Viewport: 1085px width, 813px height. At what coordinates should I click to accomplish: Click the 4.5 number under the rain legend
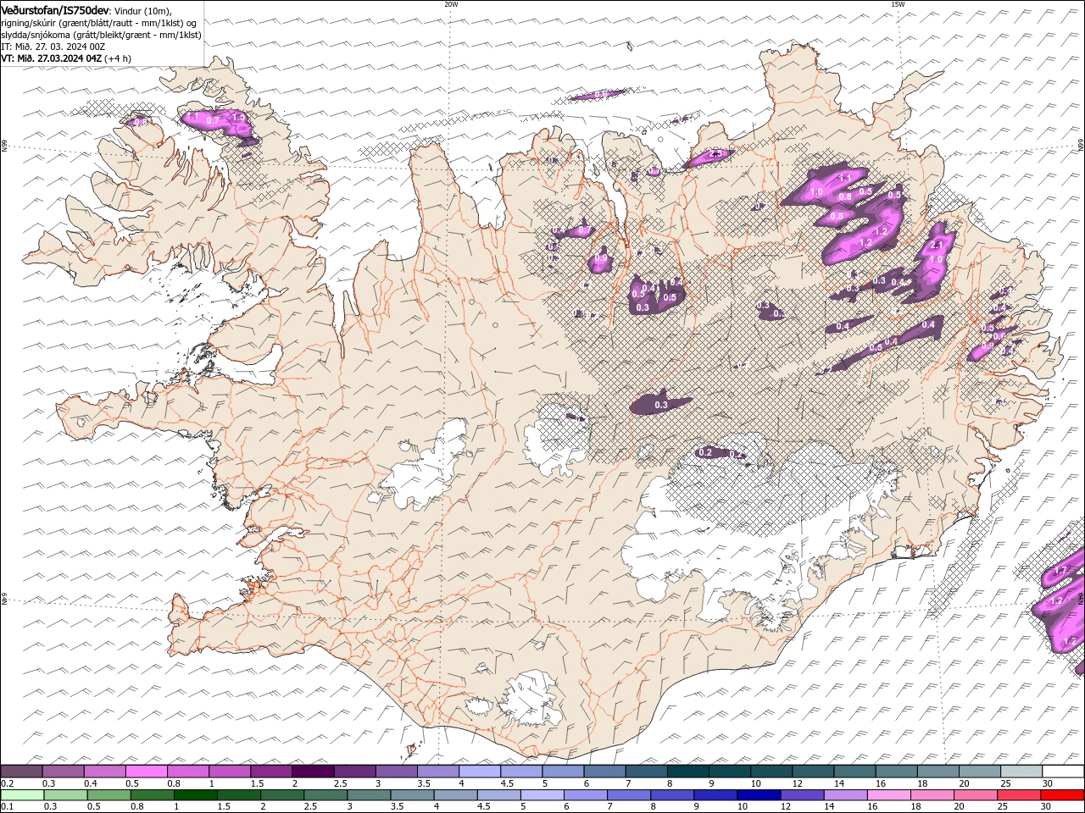click(x=483, y=807)
